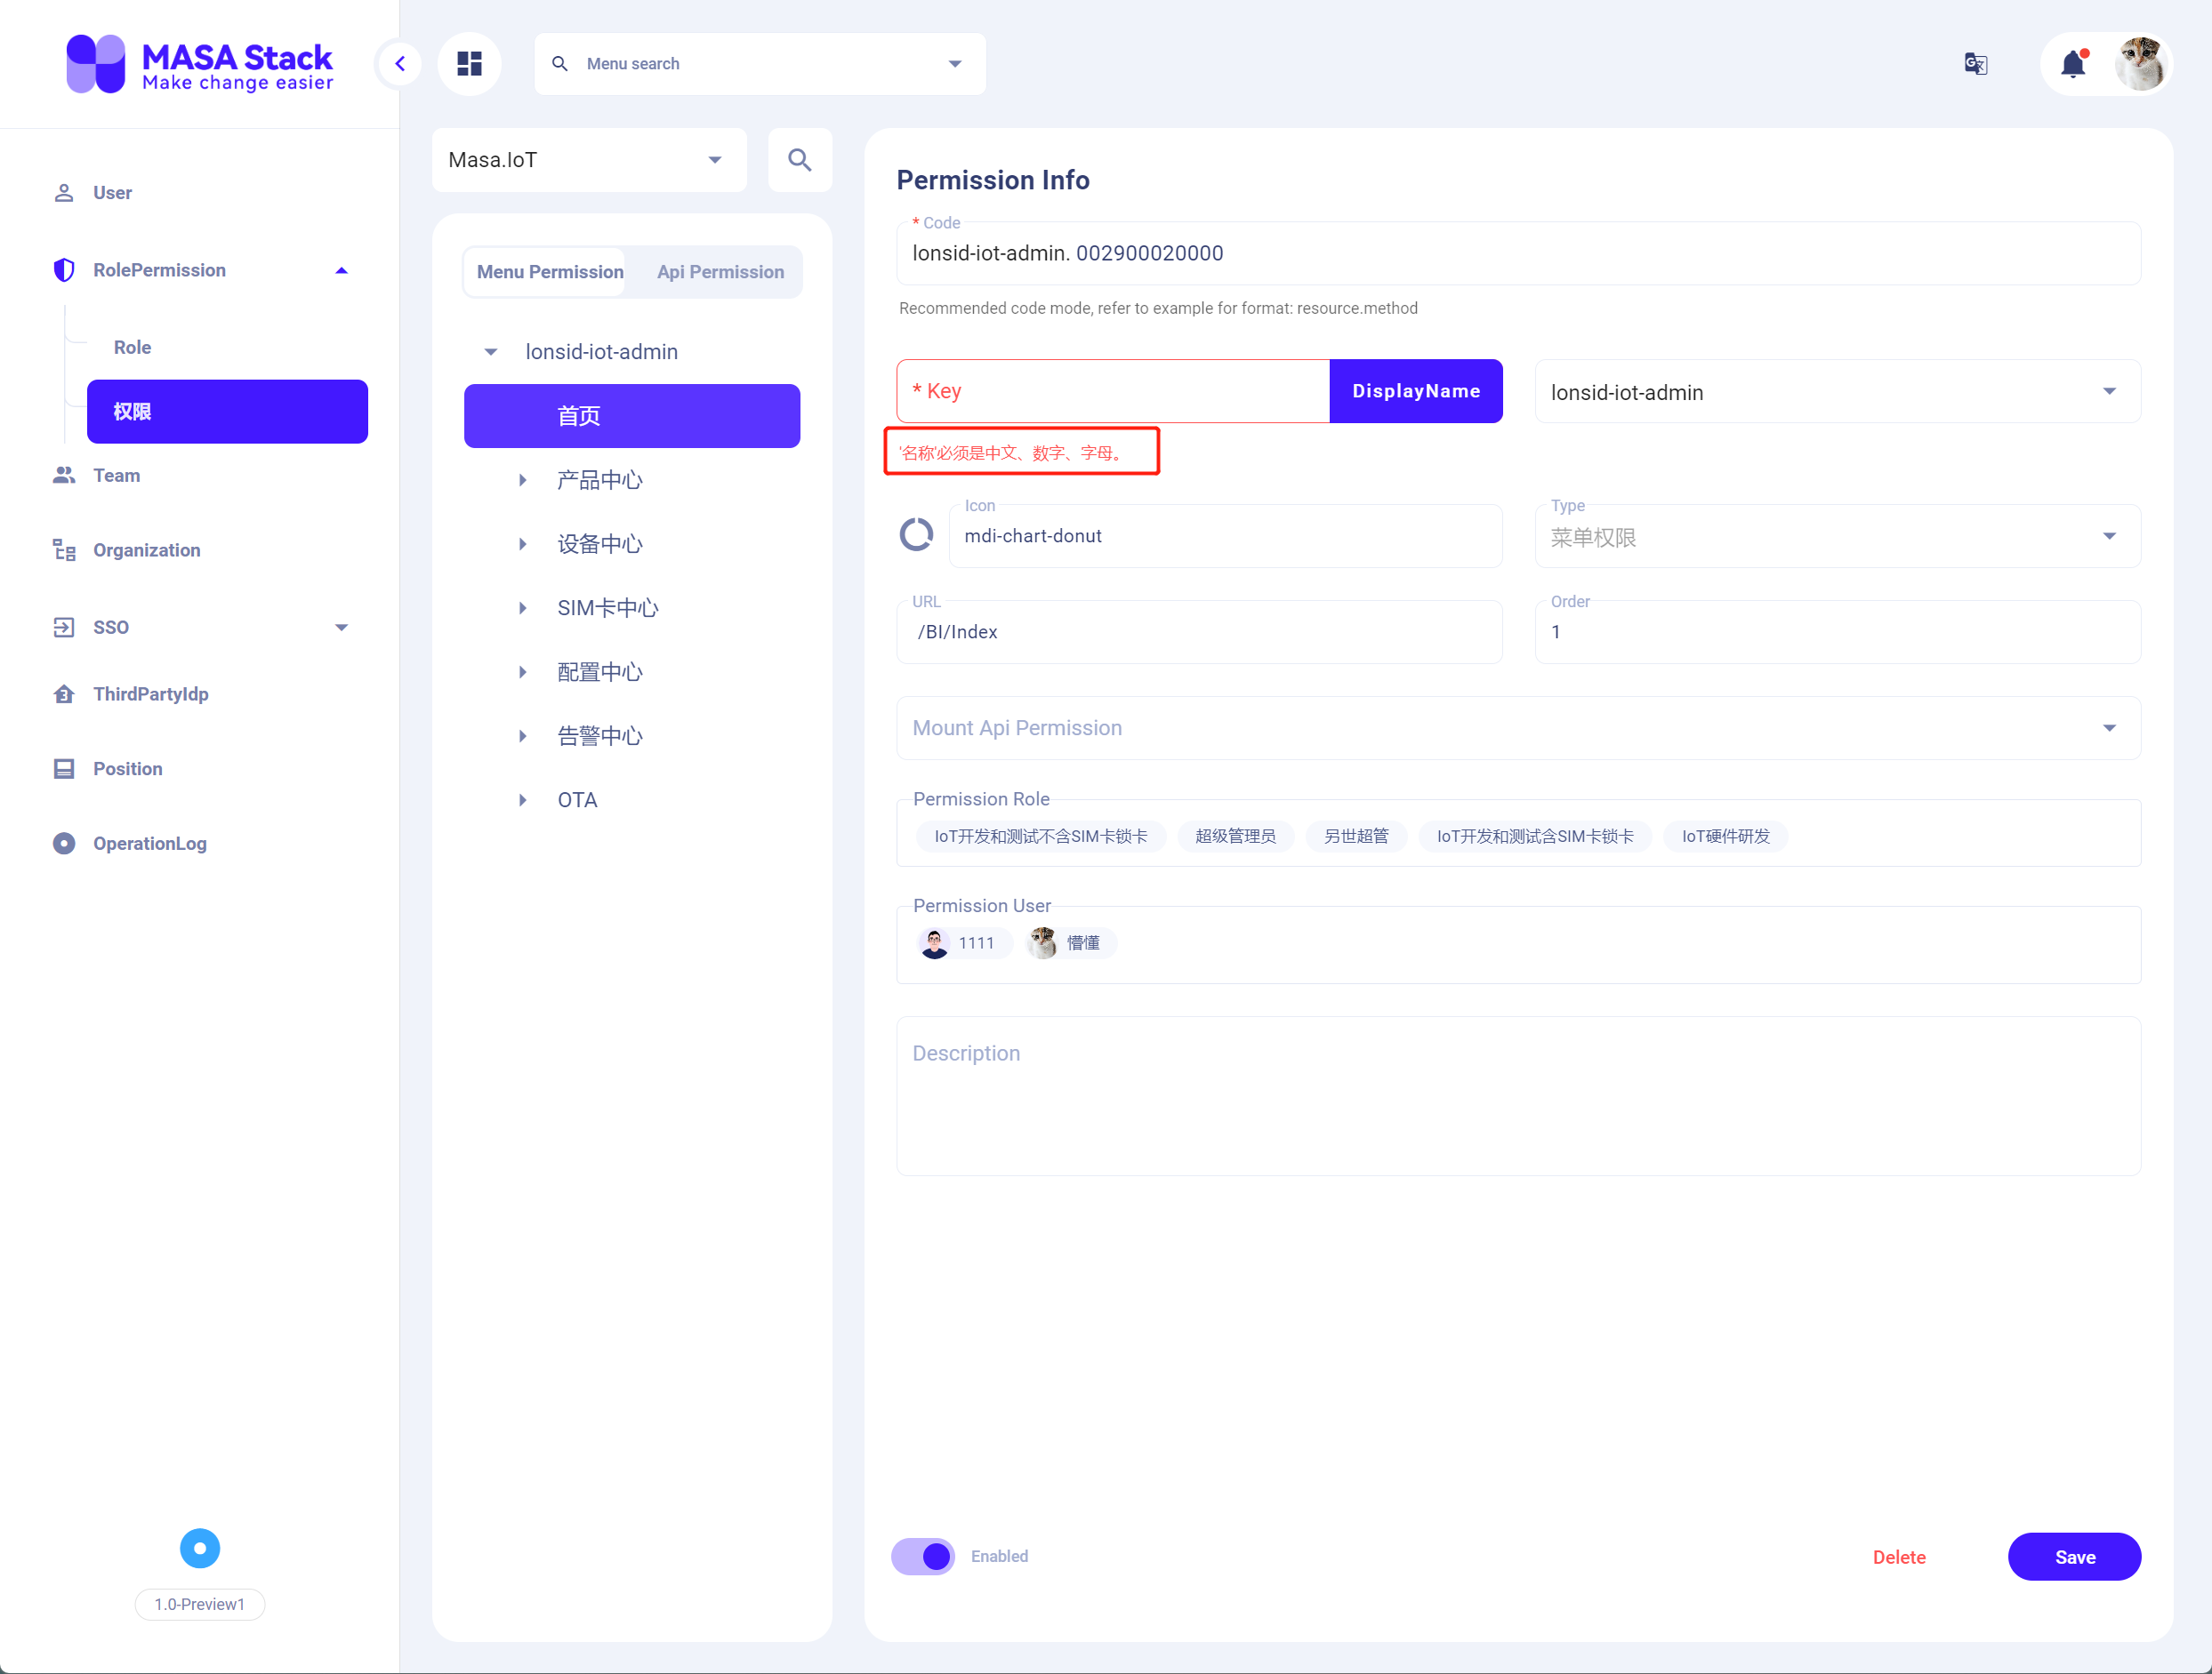Click the notification bell icon
Viewport: 2212px width, 1674px height.
point(2073,64)
